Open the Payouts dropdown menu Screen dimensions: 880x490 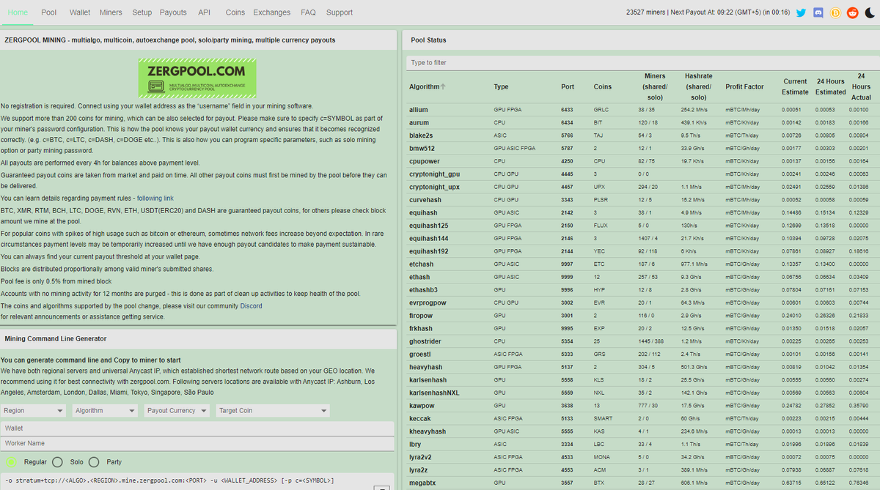tap(173, 12)
